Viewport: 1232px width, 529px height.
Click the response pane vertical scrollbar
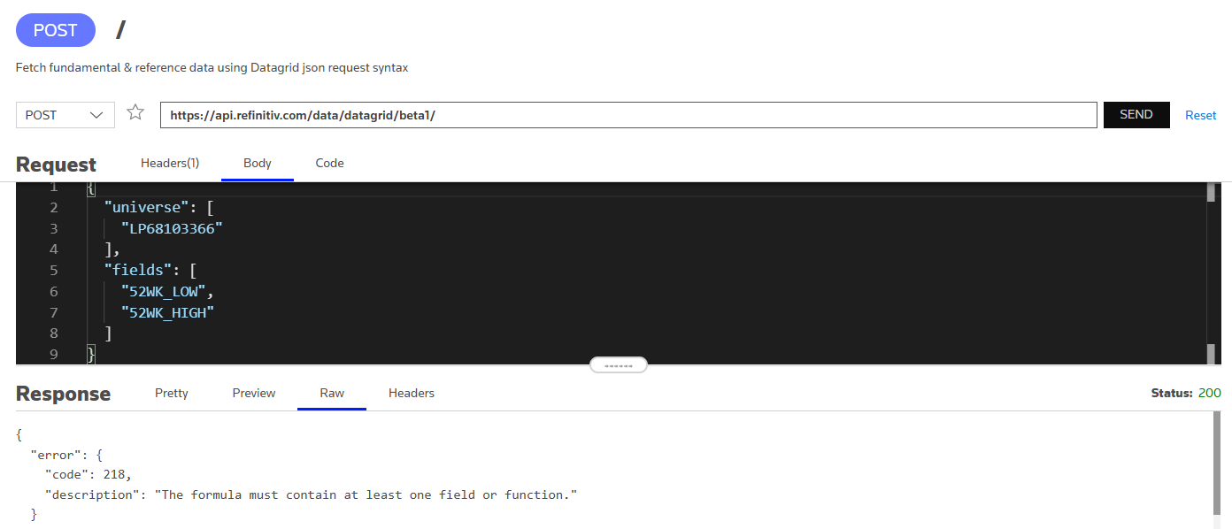coord(1218,464)
